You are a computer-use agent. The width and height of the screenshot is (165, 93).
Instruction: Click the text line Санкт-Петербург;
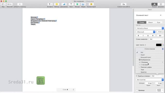(x=37, y=19)
